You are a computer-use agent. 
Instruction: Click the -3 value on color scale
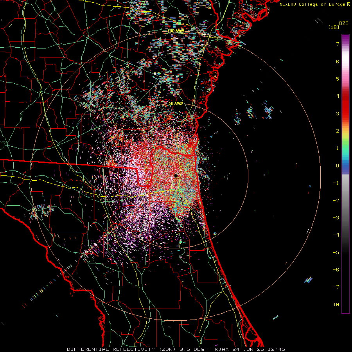pos(336,218)
